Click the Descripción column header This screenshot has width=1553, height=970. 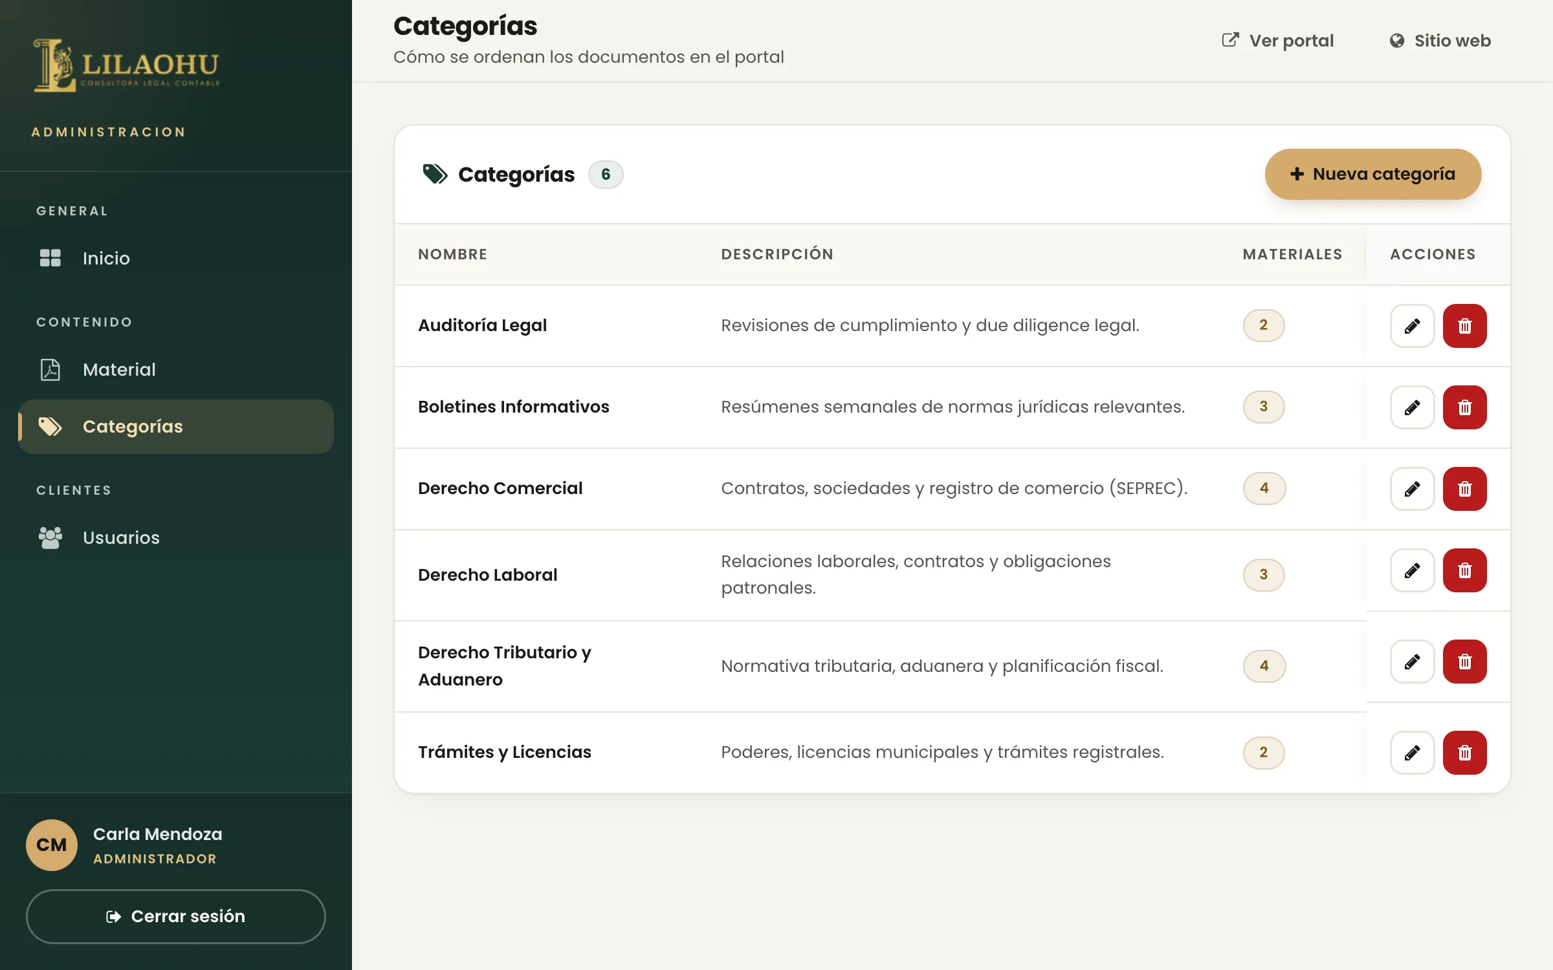point(777,254)
